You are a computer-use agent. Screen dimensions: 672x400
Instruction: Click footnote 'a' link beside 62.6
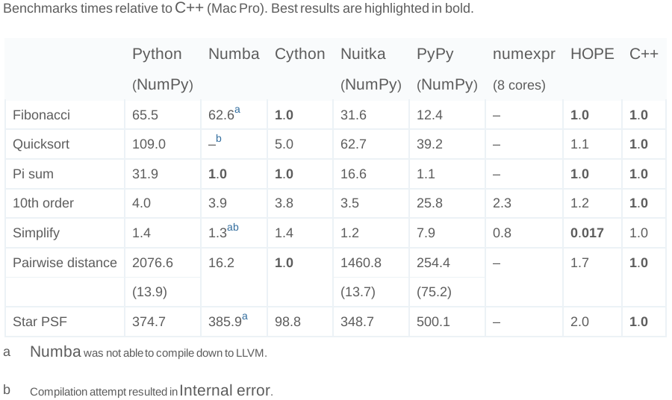pos(237,110)
